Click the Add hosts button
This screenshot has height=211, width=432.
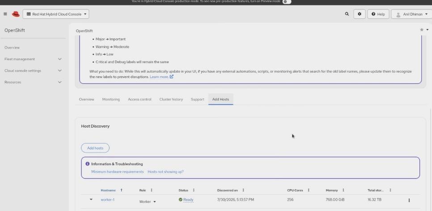point(95,148)
